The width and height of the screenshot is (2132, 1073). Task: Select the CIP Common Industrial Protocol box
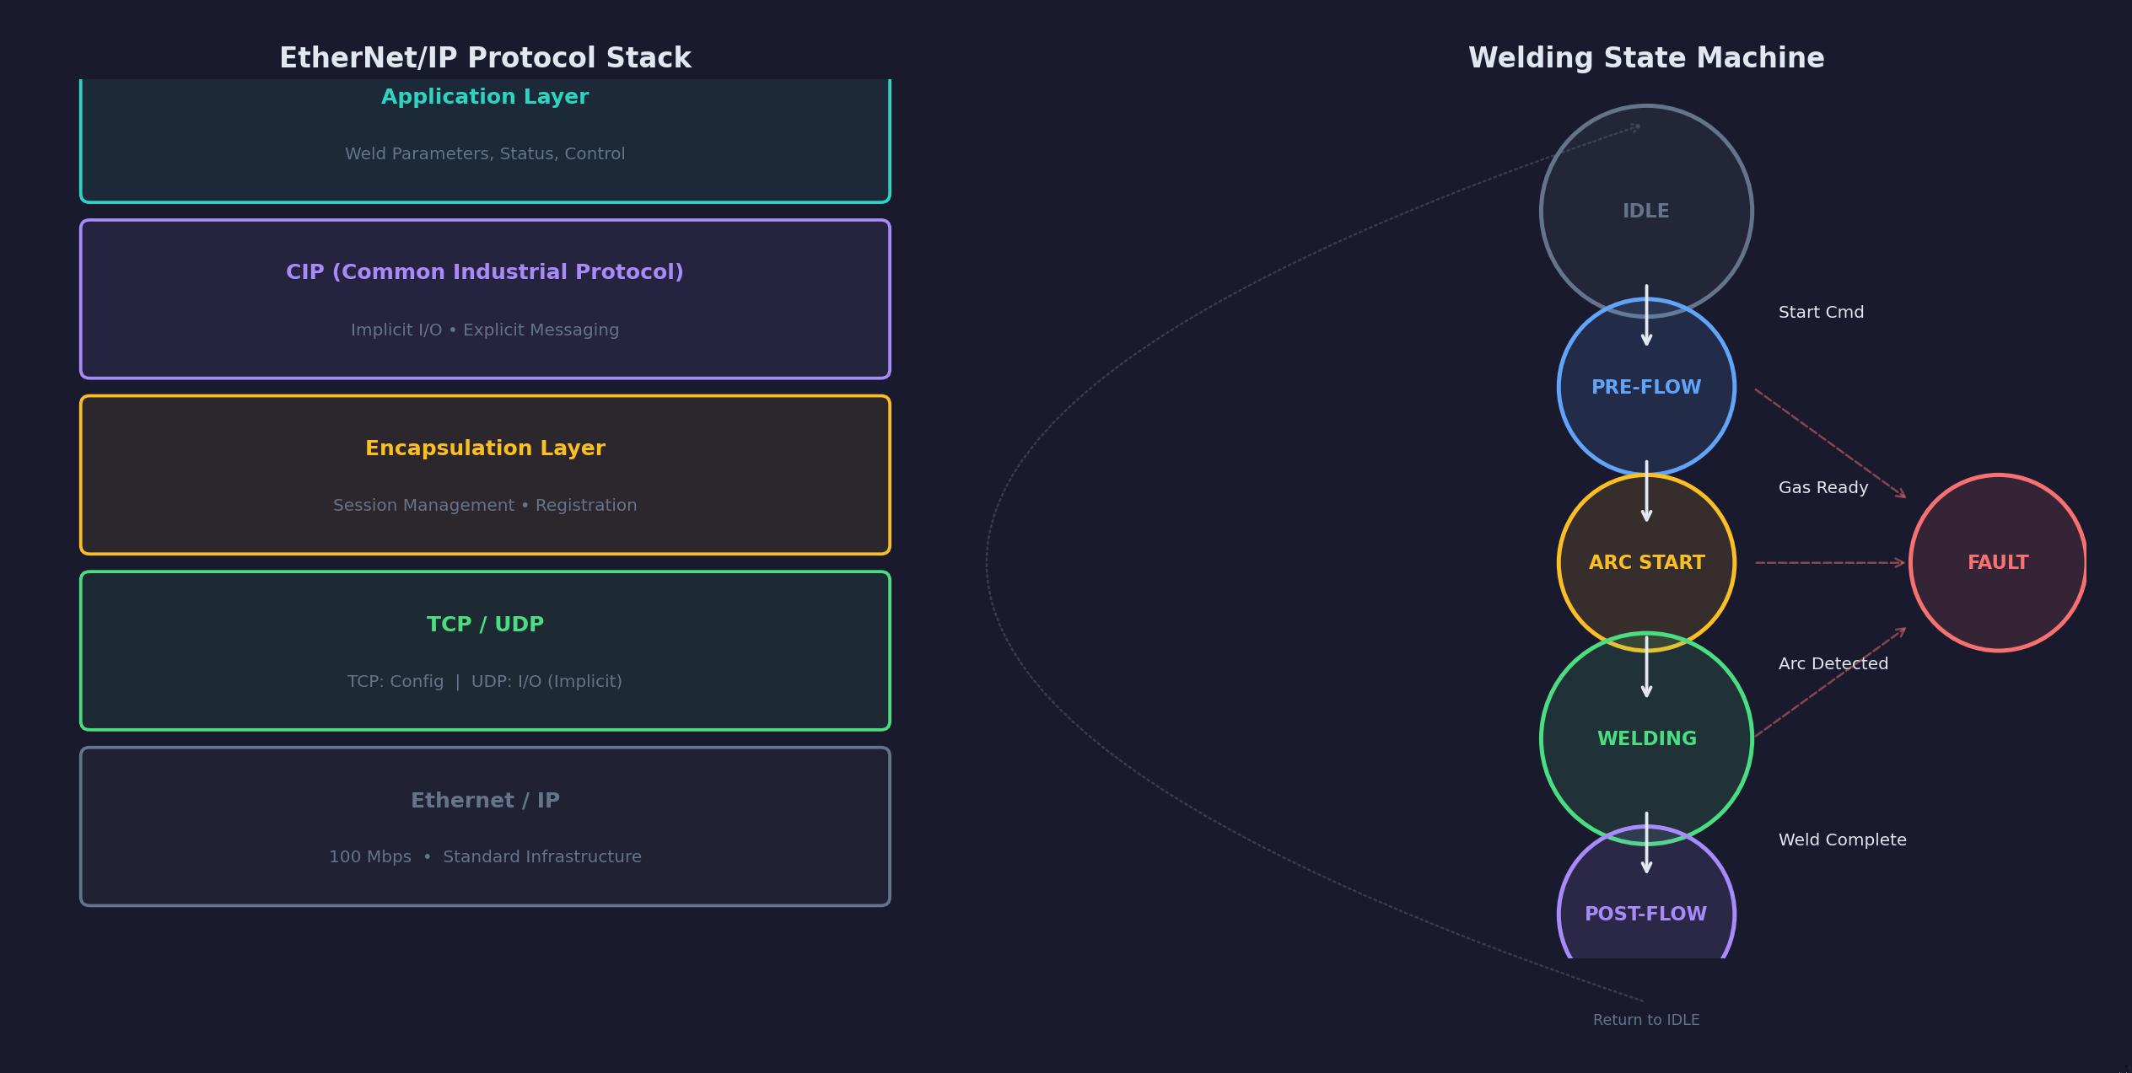tap(485, 299)
